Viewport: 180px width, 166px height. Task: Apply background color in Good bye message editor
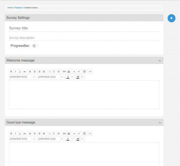coord(78,139)
